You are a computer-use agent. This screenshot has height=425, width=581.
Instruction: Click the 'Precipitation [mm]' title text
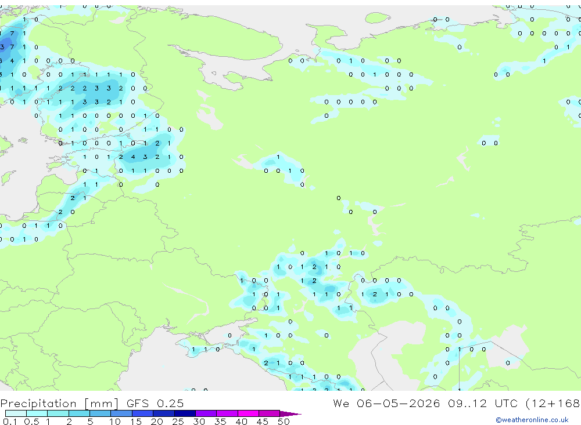pos(59,404)
